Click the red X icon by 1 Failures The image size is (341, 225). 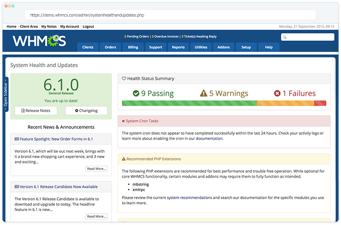[277, 94]
